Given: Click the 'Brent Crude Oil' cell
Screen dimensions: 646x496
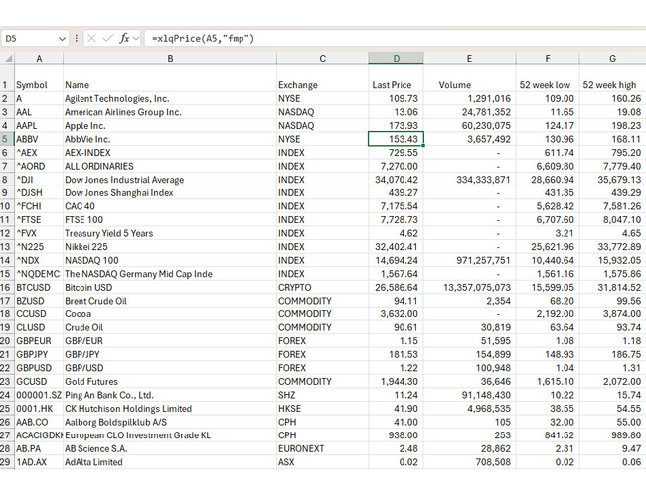Looking at the screenshot, I should click(170, 301).
